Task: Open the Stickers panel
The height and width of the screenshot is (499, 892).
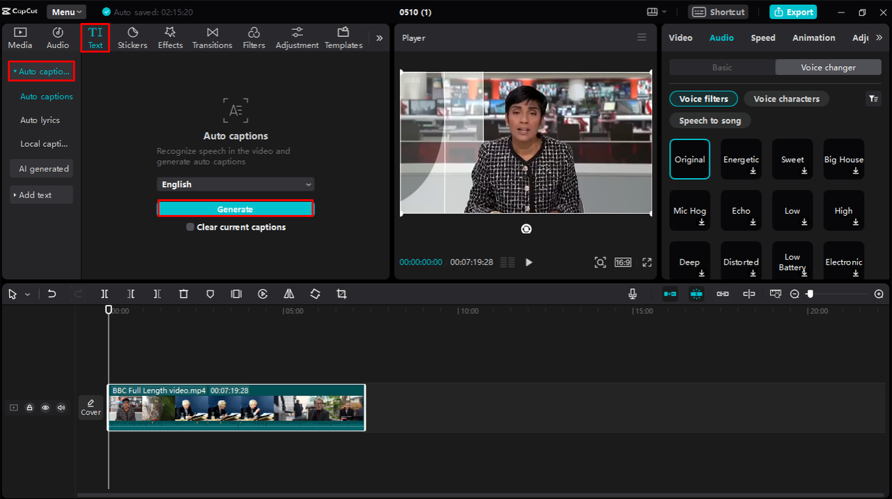Action: click(x=132, y=38)
